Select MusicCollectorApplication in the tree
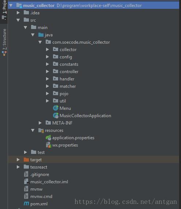The height and width of the screenshot is (209, 181). coord(85,116)
